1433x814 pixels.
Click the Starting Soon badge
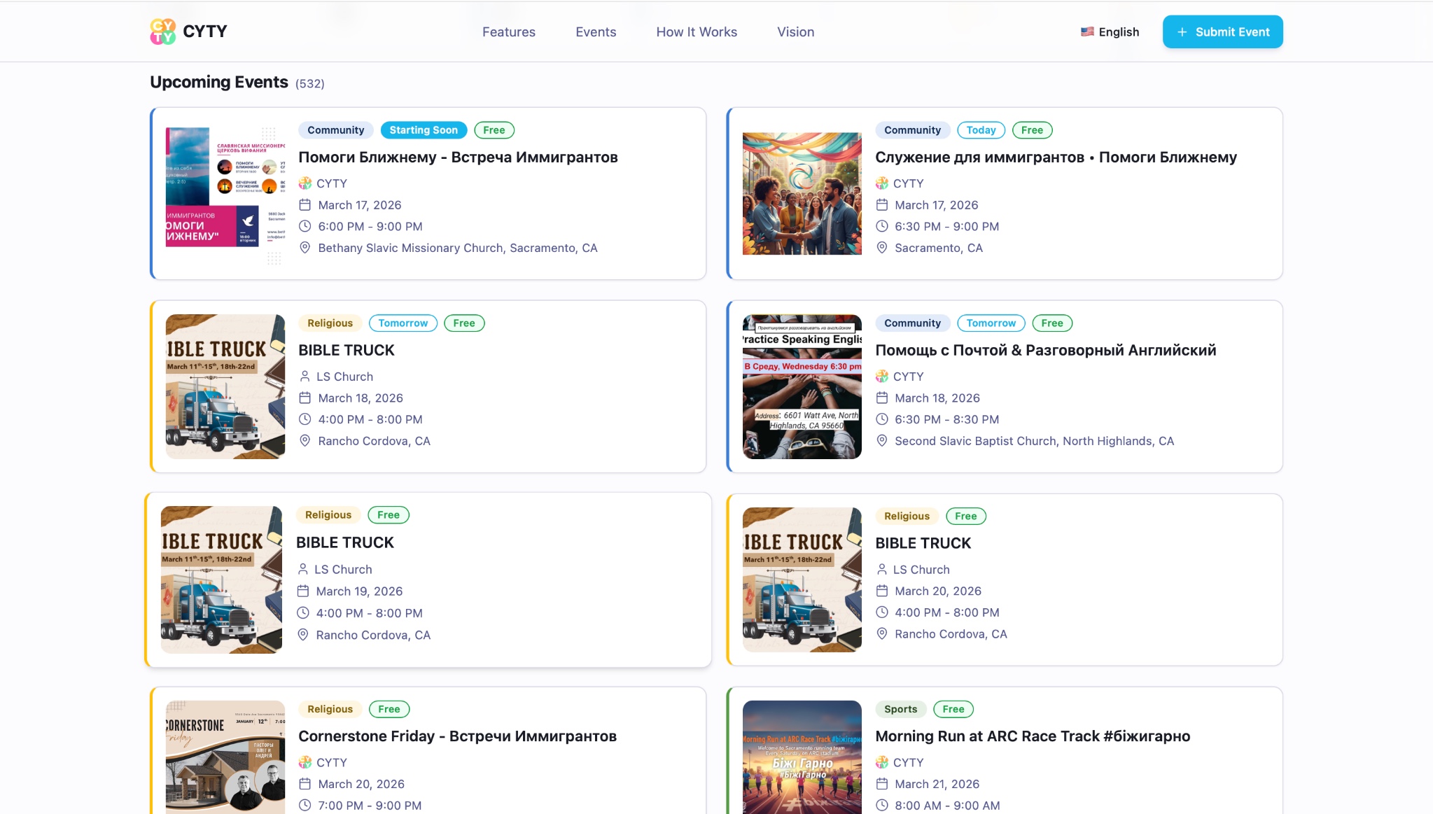pyautogui.click(x=423, y=130)
